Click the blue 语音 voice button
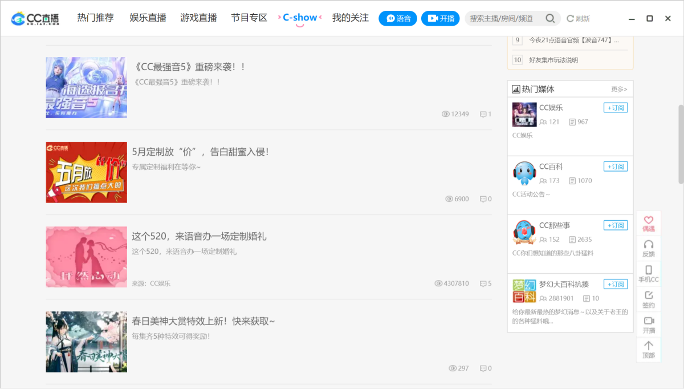Screen dimensions: 684x389 397,18
